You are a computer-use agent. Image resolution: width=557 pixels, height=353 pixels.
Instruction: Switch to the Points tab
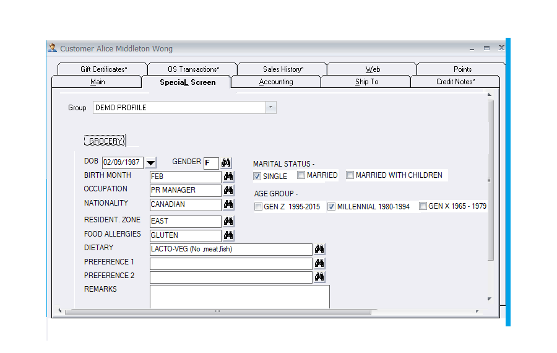[462, 69]
